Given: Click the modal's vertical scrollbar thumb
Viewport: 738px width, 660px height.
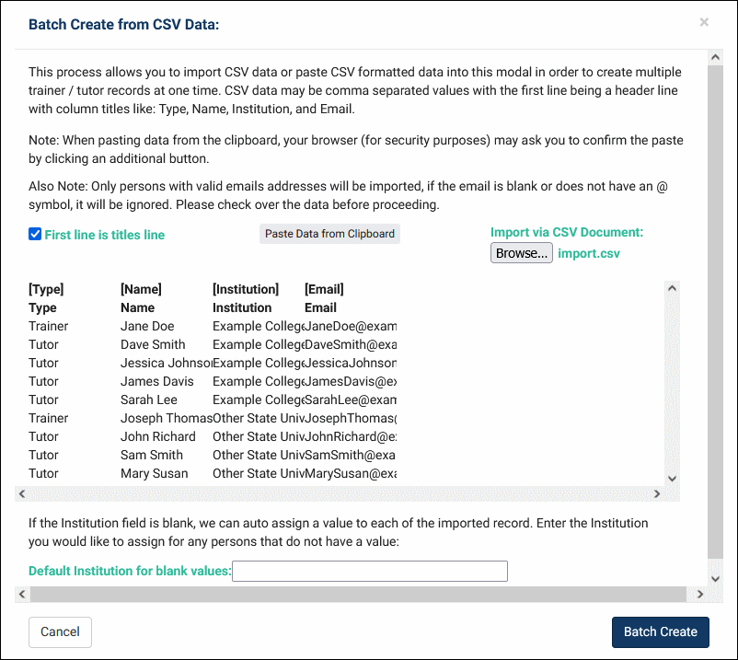Looking at the screenshot, I should (715, 304).
